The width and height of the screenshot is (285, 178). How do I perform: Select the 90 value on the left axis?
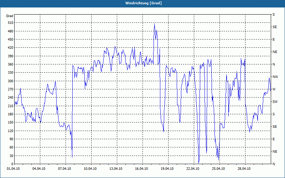11,139
